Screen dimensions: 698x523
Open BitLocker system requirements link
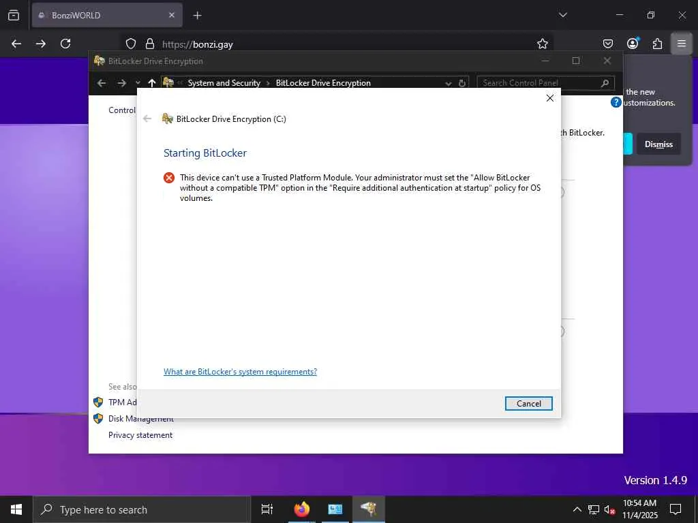[241, 372]
